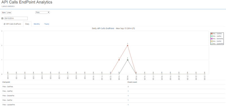Viewport: 226px width, 107px height.
Task: Click the purple DeletePet legend color swatch
Action: tap(212, 39)
